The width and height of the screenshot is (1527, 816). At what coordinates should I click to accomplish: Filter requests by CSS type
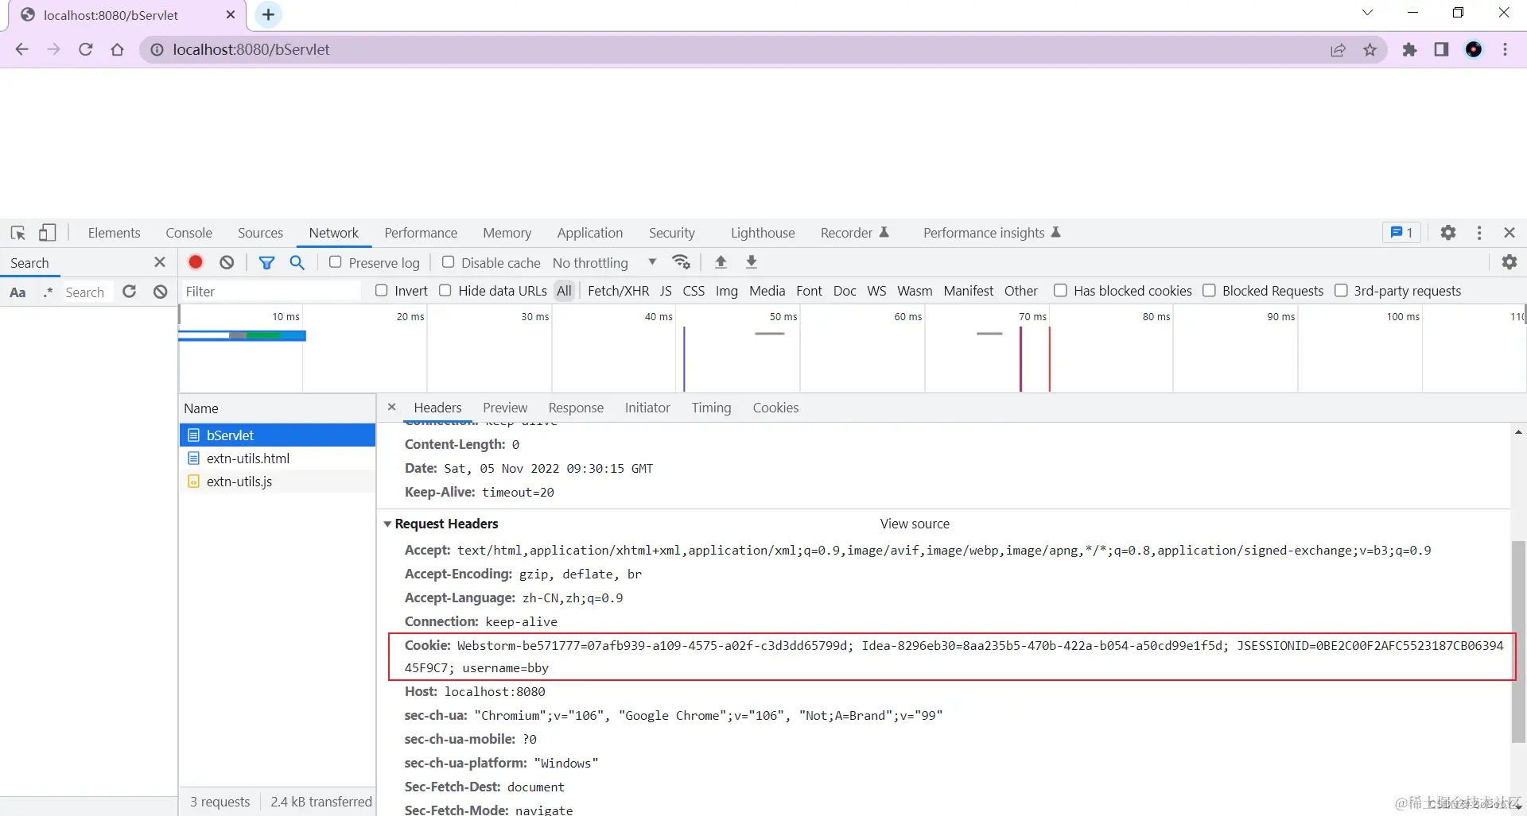694,291
